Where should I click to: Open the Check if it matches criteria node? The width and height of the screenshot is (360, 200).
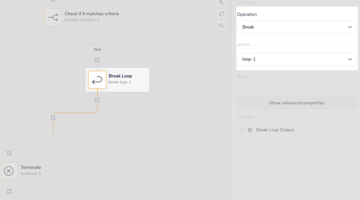(x=92, y=14)
